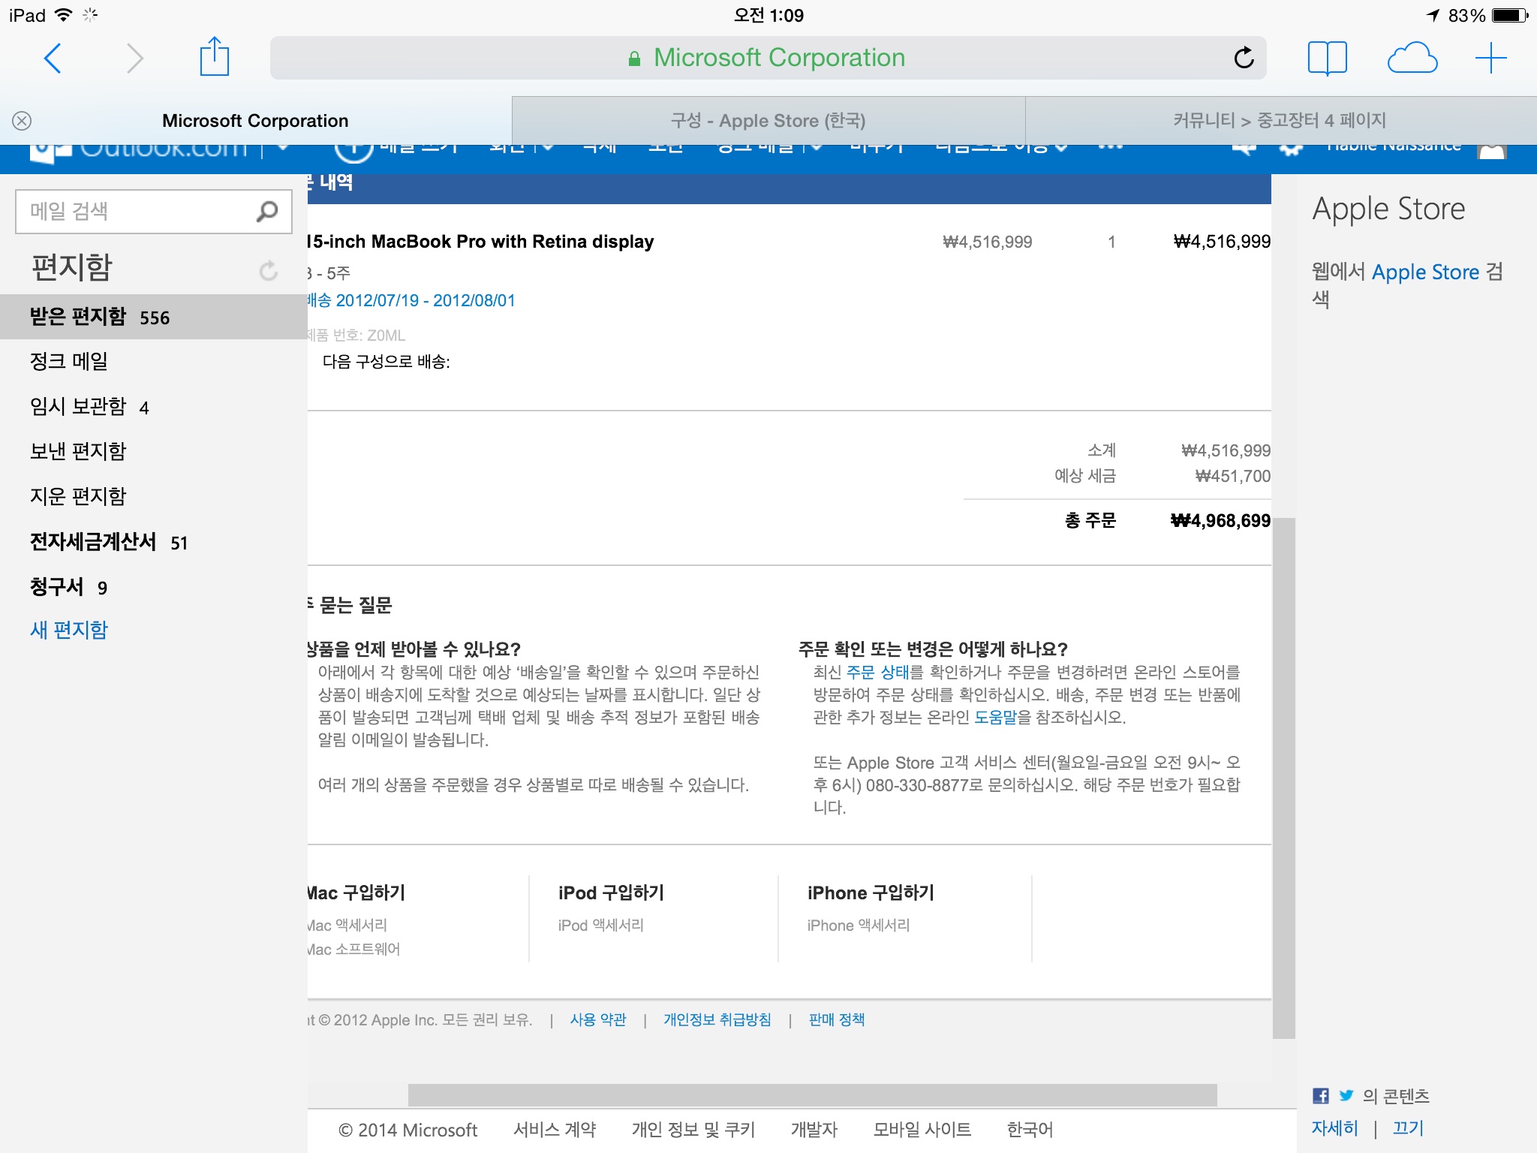Open iCloud tabs cloud icon

pyautogui.click(x=1412, y=58)
